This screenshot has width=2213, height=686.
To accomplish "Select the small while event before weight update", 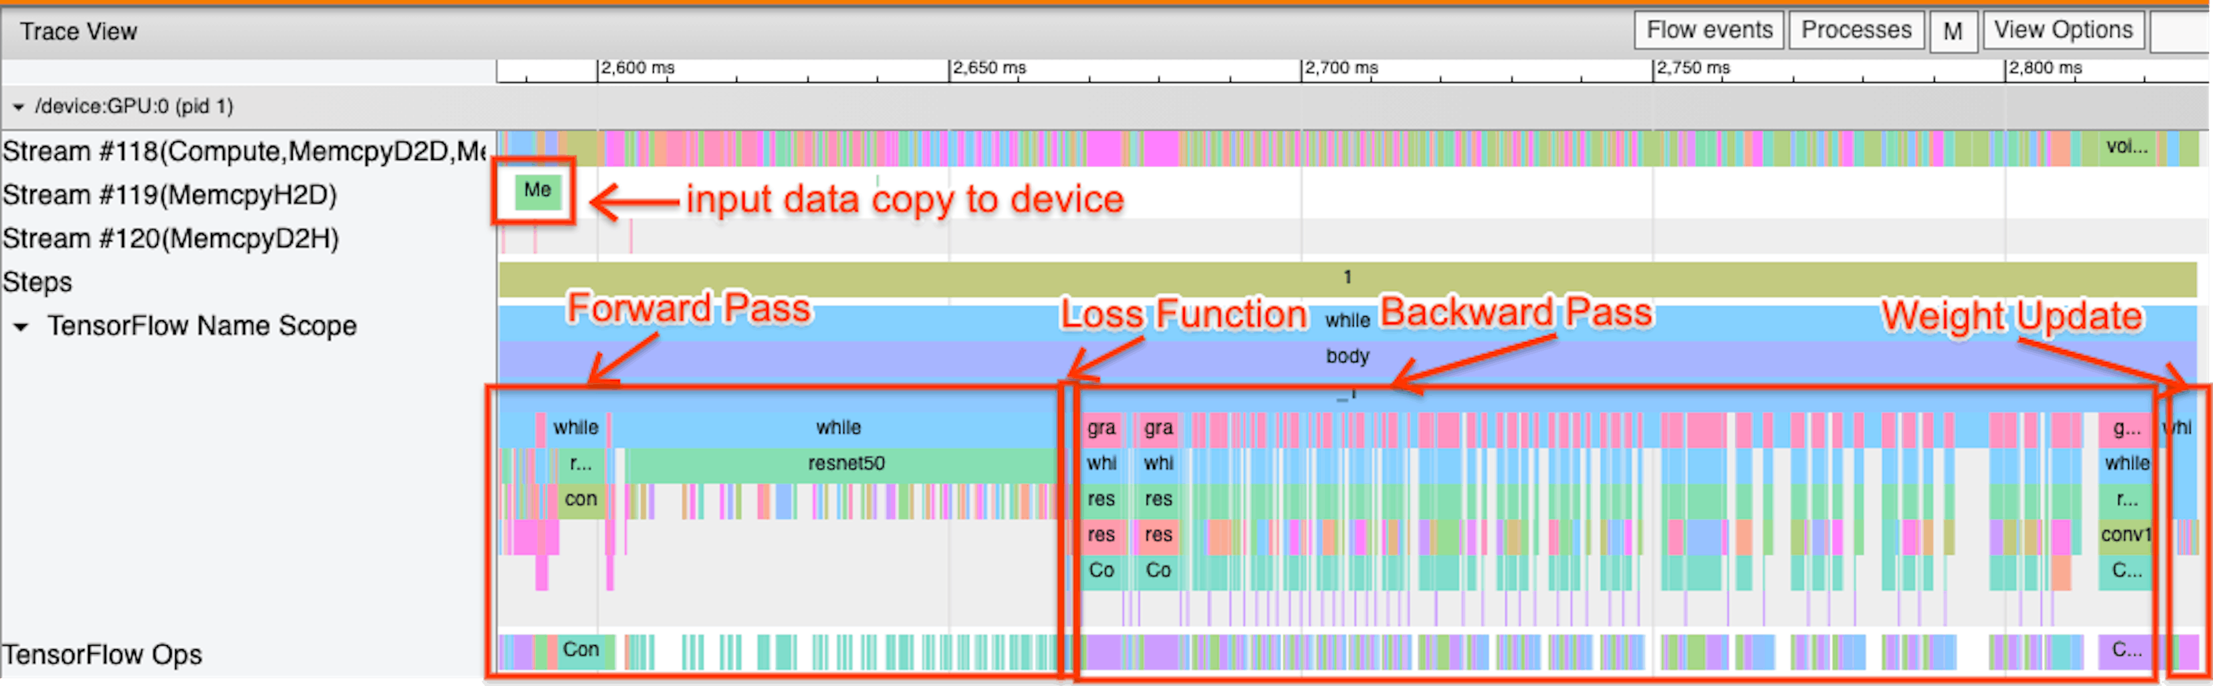I will tap(2126, 464).
